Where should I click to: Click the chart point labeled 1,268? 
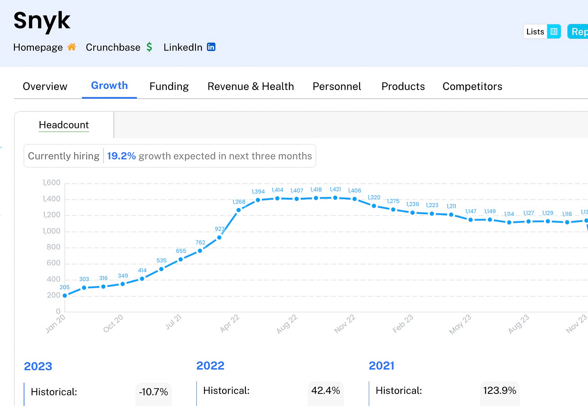click(239, 210)
